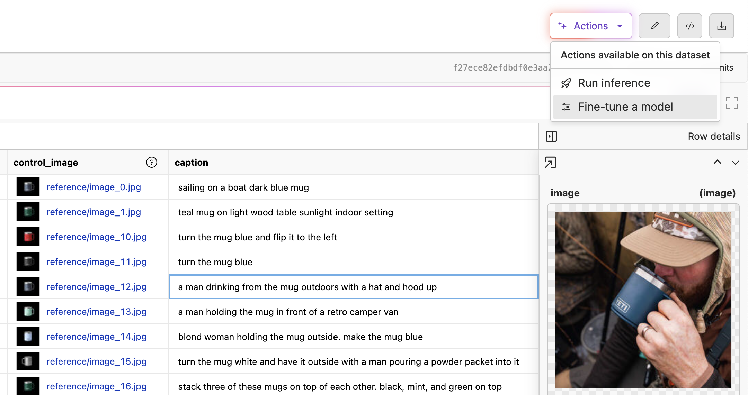Click the man drinking mug preview image
This screenshot has width=748, height=395.
pos(643,300)
